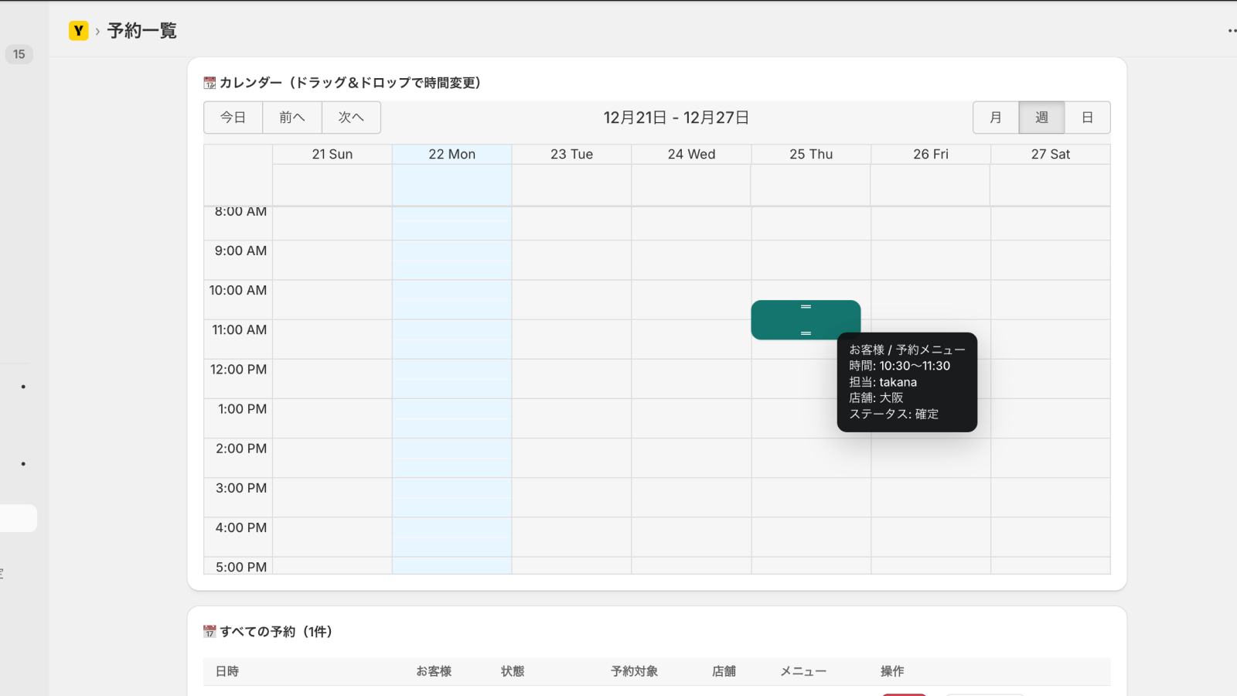Open the 予約一覧 breadcrumb page title
Image resolution: width=1237 pixels, height=696 pixels.
[x=144, y=31]
